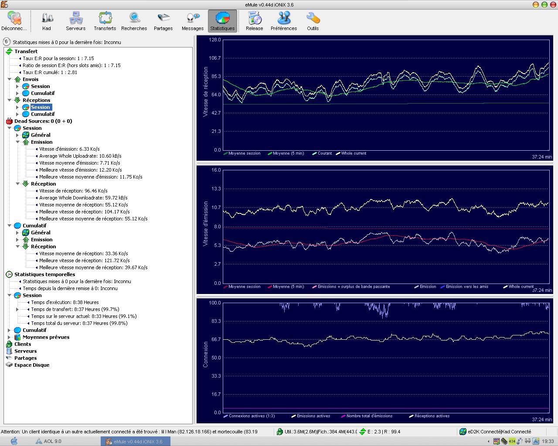Expand Cumulatif under Envois

point(18,93)
